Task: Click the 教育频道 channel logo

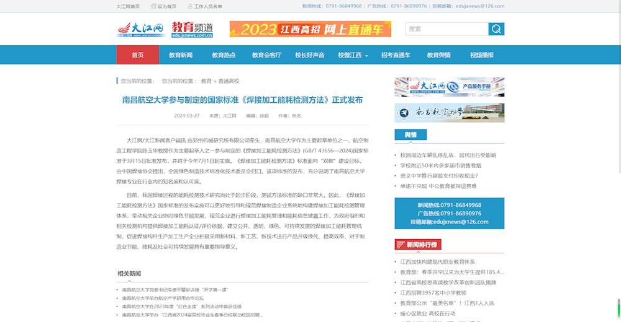Action: (192, 29)
